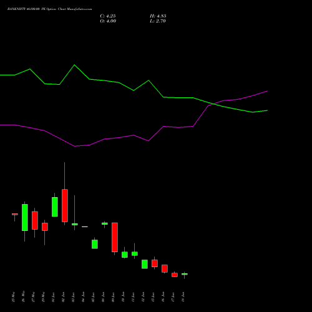Select the 02 Jun date label
This screenshot has height=312, width=312.
(64, 297)
